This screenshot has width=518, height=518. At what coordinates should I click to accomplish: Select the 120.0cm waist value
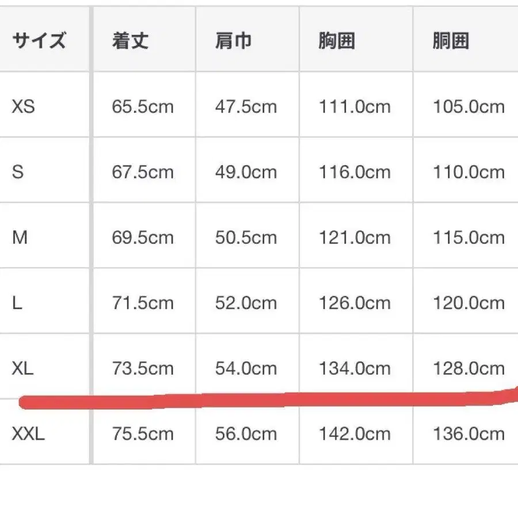(469, 303)
